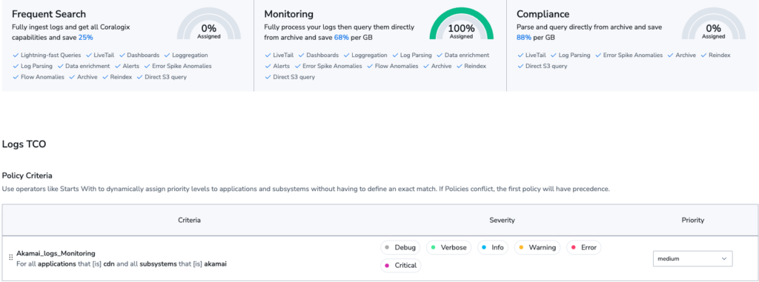Toggle the Debug severity chip
Viewport: 759px width, 282px height.
(x=400, y=247)
